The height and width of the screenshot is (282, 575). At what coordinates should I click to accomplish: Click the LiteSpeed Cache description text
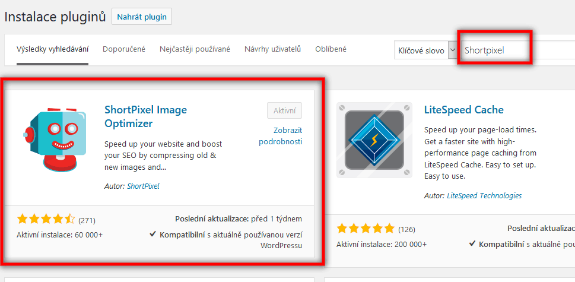coord(481,153)
